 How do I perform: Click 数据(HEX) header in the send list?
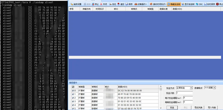[x=138, y=87]
